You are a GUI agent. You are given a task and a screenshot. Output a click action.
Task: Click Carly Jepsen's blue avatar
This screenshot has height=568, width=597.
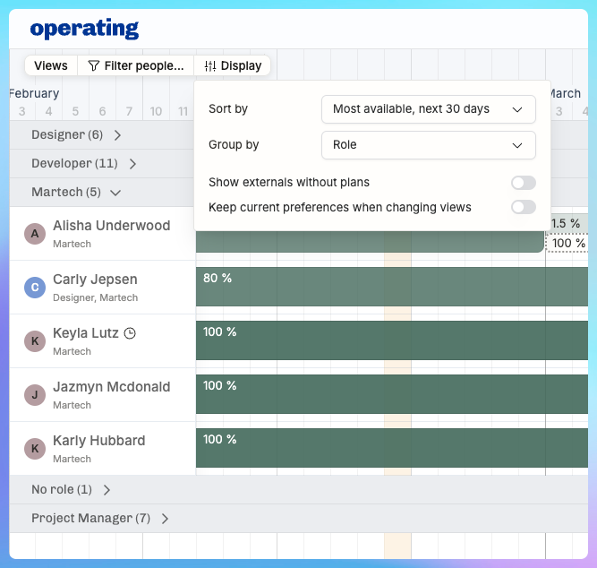[x=35, y=288]
